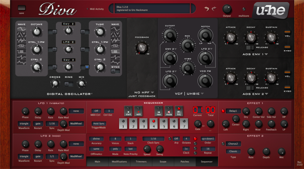
Task: Select the bottom waveform in left WAVE list
Action: (x=22, y=62)
